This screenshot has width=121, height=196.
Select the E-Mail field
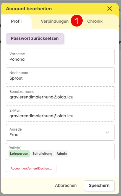[60, 113]
